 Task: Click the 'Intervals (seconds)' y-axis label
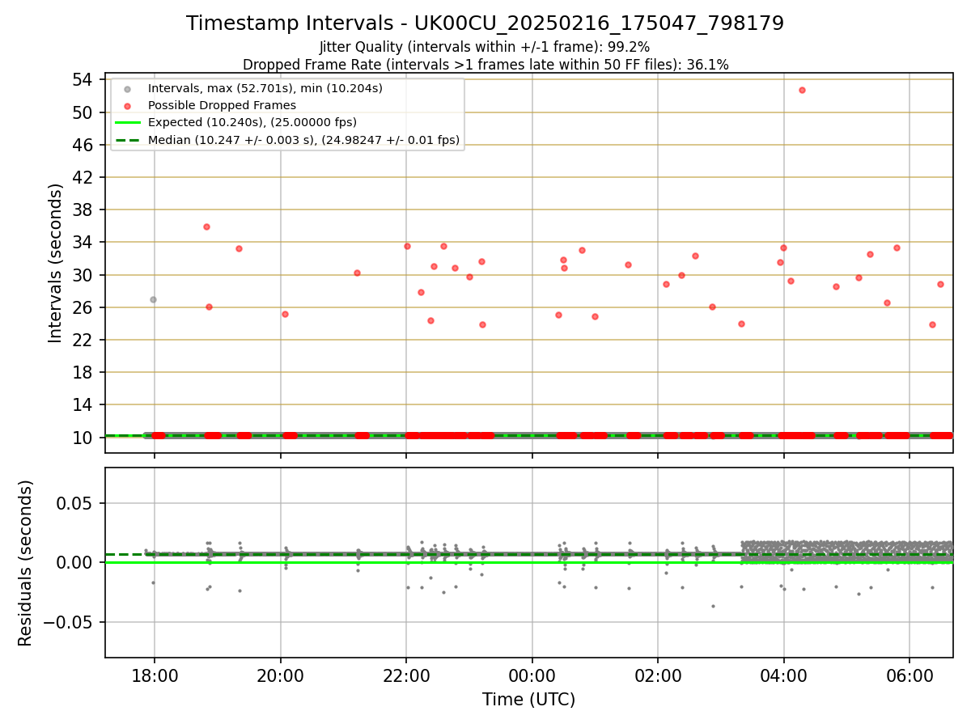coord(55,263)
